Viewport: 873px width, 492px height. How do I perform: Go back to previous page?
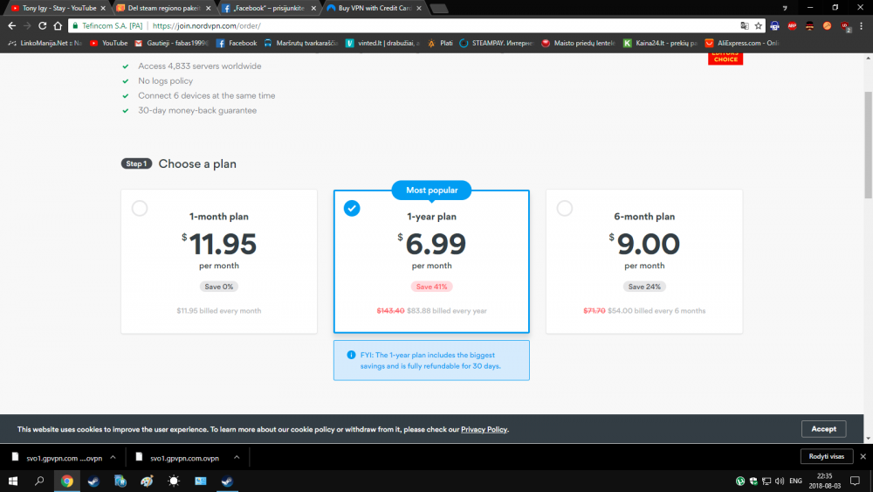click(11, 25)
